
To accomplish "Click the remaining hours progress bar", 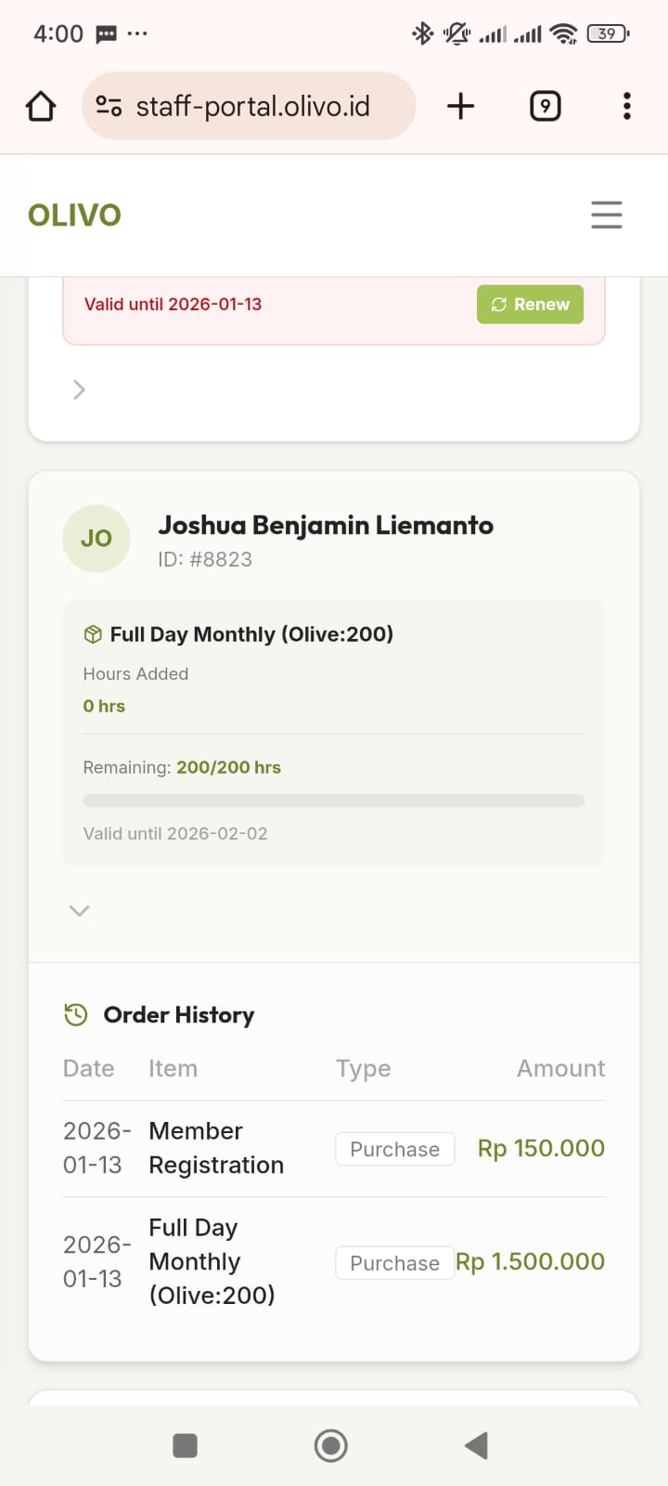I will [334, 801].
